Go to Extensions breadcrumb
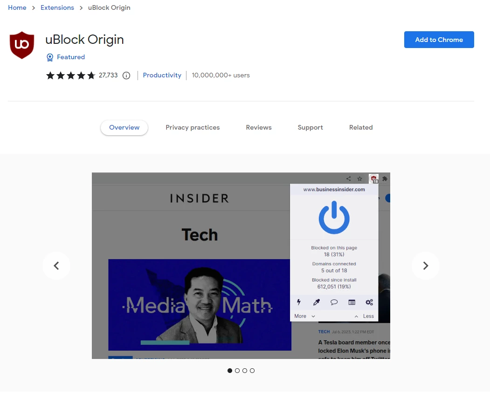The image size is (490, 393). tap(57, 7)
